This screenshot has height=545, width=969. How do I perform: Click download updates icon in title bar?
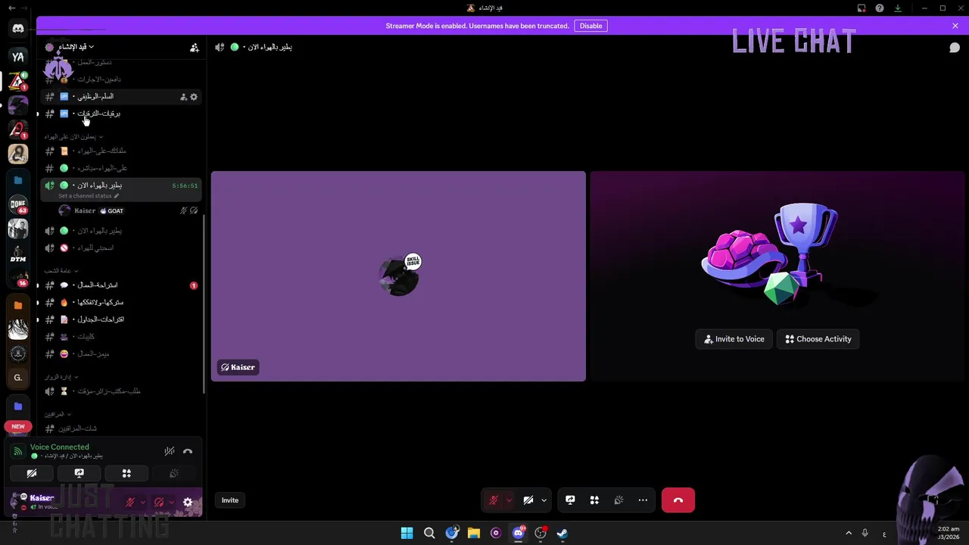coord(898,8)
